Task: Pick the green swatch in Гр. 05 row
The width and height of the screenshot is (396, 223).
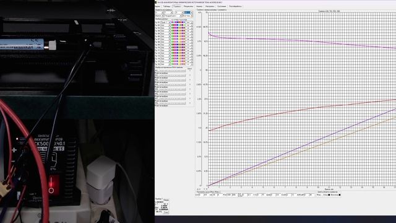Action: pos(172,33)
